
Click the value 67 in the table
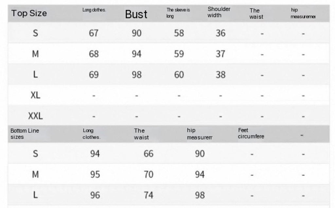pos(94,33)
